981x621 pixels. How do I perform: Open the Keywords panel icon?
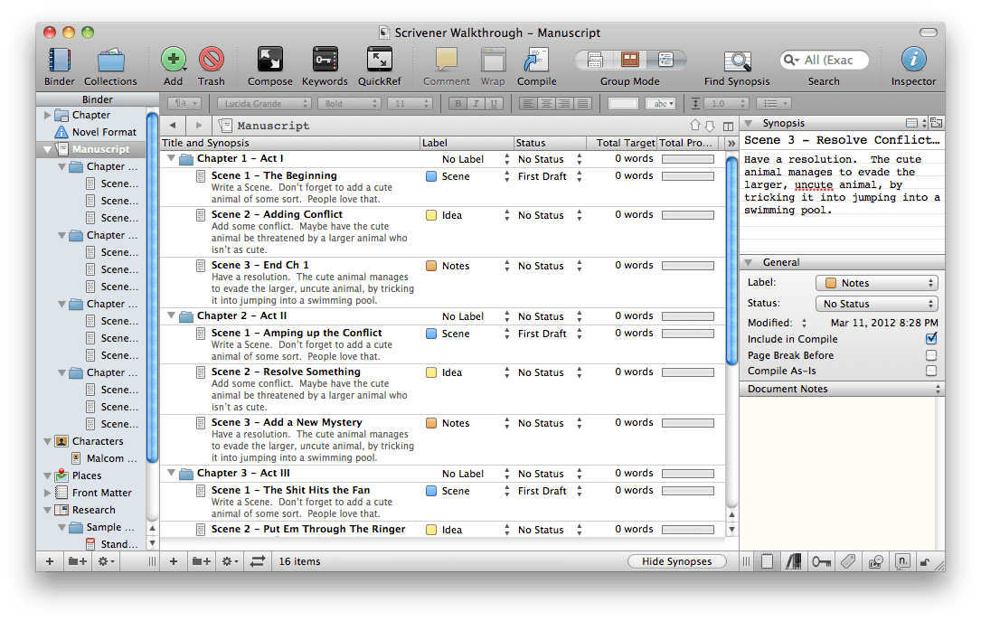(325, 60)
